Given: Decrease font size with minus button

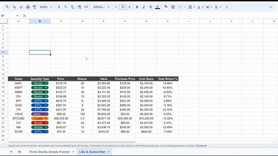Looking at the screenshot, I should [116, 7].
